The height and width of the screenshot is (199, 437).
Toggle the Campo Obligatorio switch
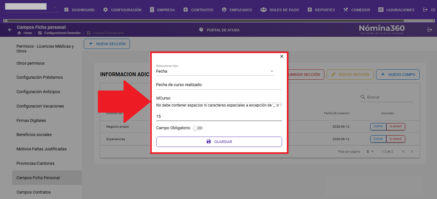pos(198,128)
